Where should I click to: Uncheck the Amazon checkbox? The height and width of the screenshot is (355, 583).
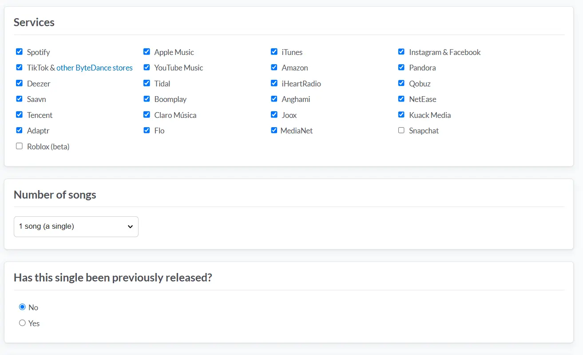tap(274, 67)
